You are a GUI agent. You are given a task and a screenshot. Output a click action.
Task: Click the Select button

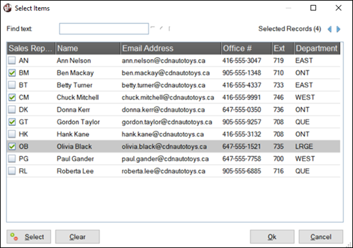coord(29,237)
